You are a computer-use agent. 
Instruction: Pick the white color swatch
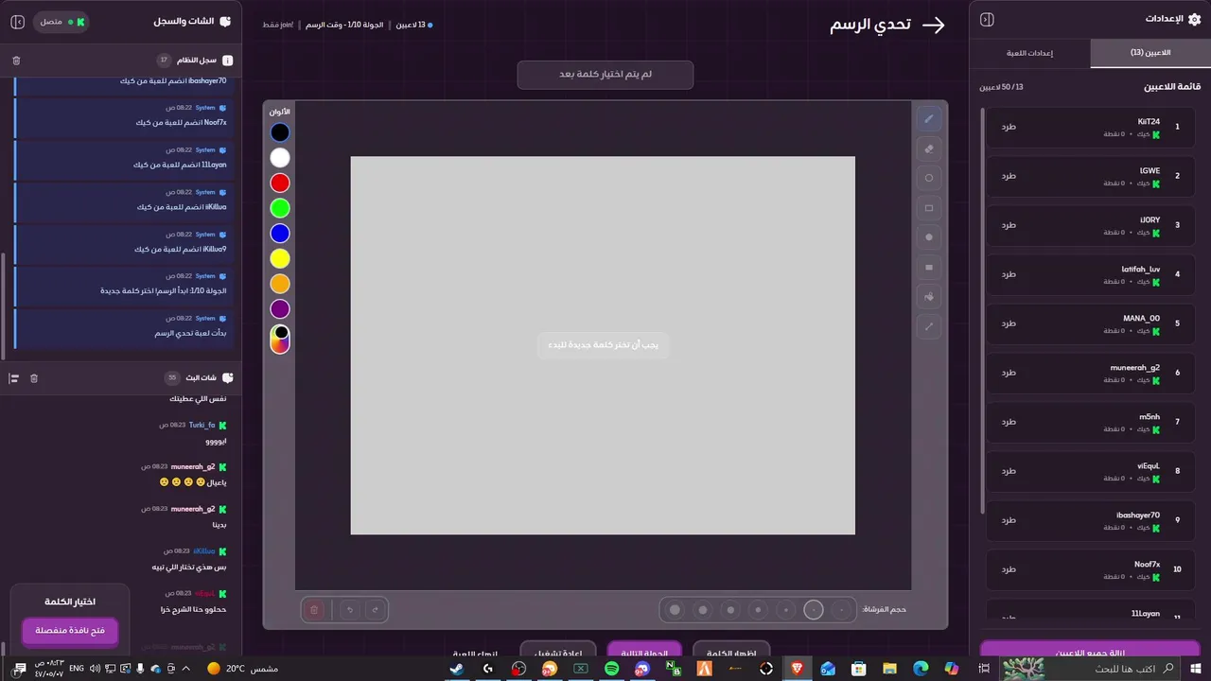coord(280,158)
